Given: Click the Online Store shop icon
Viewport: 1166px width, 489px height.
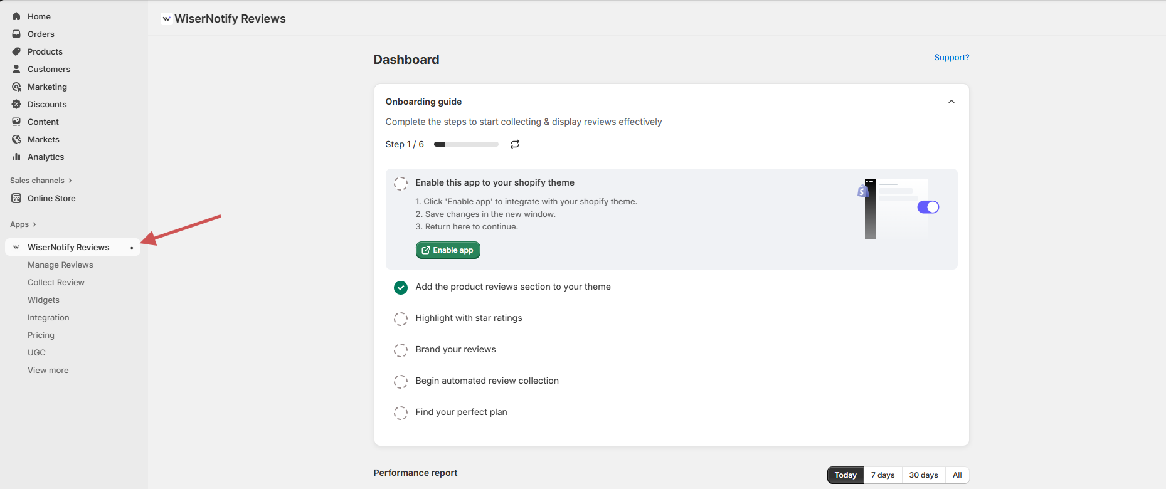Looking at the screenshot, I should tap(16, 198).
